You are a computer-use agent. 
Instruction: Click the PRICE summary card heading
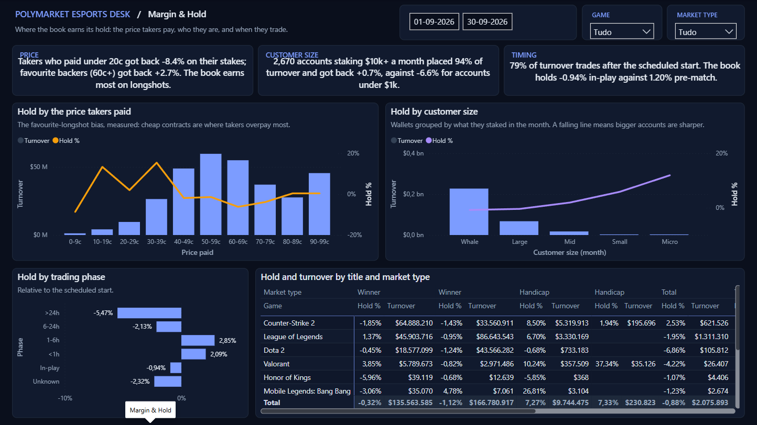[29, 55]
